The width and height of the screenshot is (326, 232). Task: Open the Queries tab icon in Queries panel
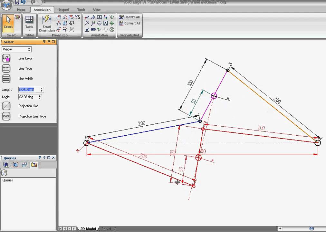coord(34,165)
